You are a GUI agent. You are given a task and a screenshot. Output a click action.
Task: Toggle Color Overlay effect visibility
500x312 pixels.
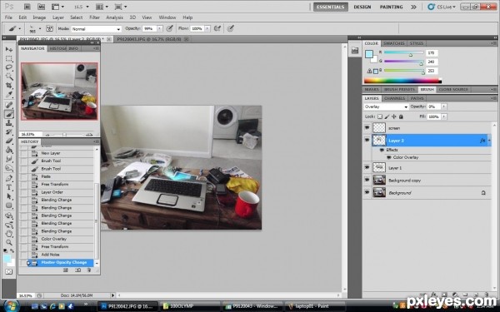388,157
